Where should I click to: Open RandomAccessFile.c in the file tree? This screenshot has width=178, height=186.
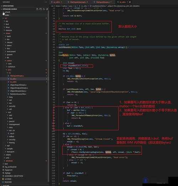[17, 94]
